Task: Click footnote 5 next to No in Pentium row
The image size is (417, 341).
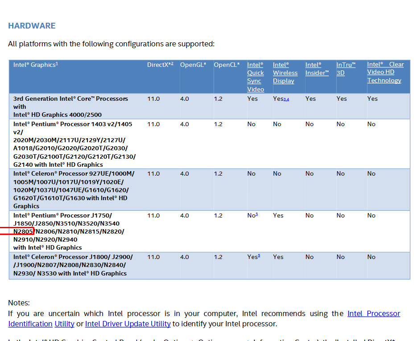Action: 257,215
